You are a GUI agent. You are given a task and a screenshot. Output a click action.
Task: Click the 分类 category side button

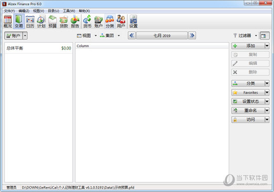[x=248, y=83]
